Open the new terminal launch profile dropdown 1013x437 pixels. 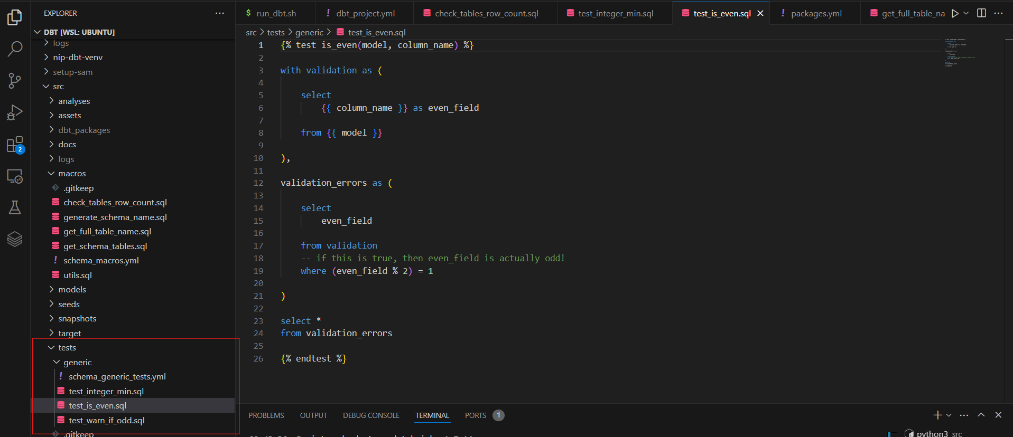pos(949,415)
